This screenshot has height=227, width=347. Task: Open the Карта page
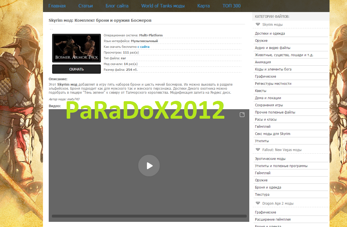[204, 6]
